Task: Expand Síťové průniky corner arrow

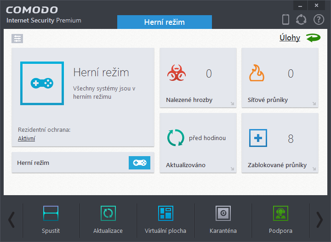Action: [x=314, y=103]
